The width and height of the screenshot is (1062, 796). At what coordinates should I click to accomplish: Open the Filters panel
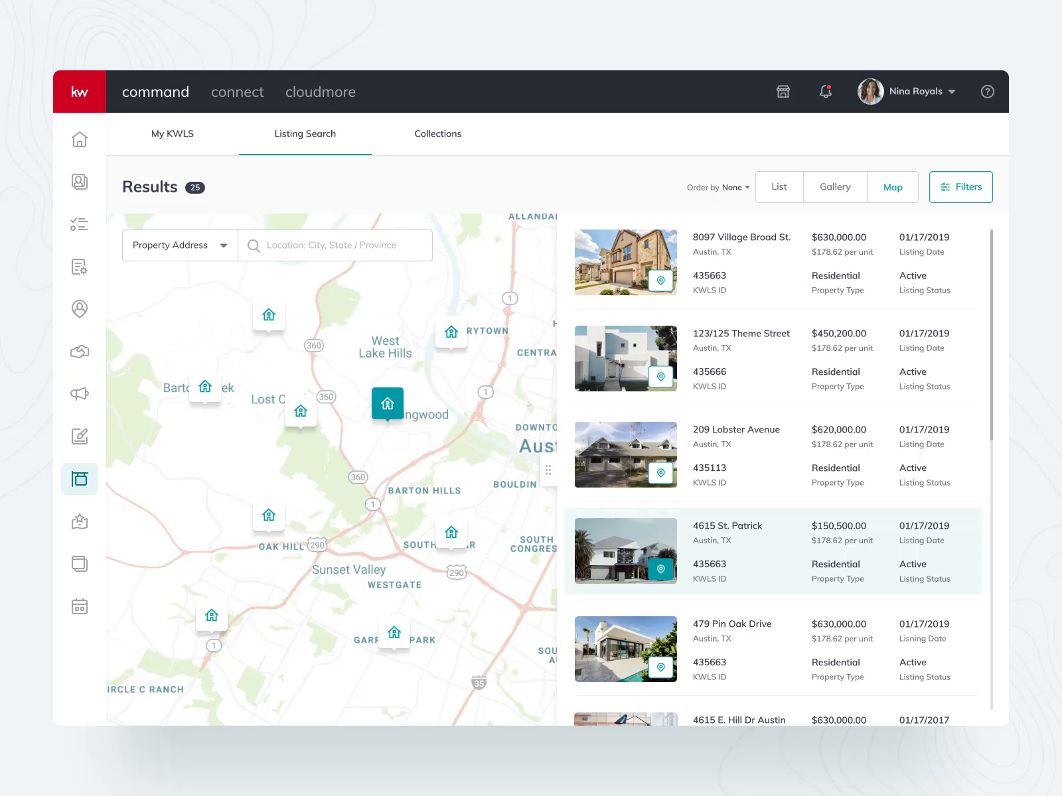[960, 186]
